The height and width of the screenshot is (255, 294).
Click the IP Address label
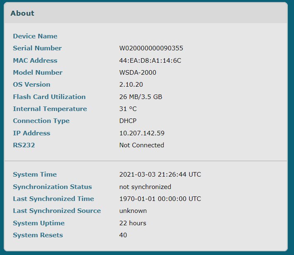tap(31, 133)
